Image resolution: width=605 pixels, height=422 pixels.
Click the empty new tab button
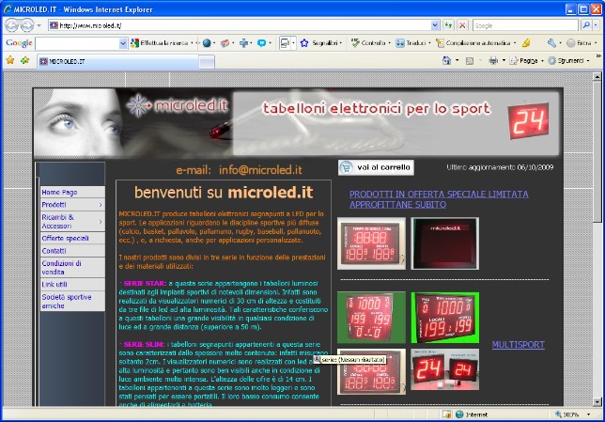pos(207,62)
